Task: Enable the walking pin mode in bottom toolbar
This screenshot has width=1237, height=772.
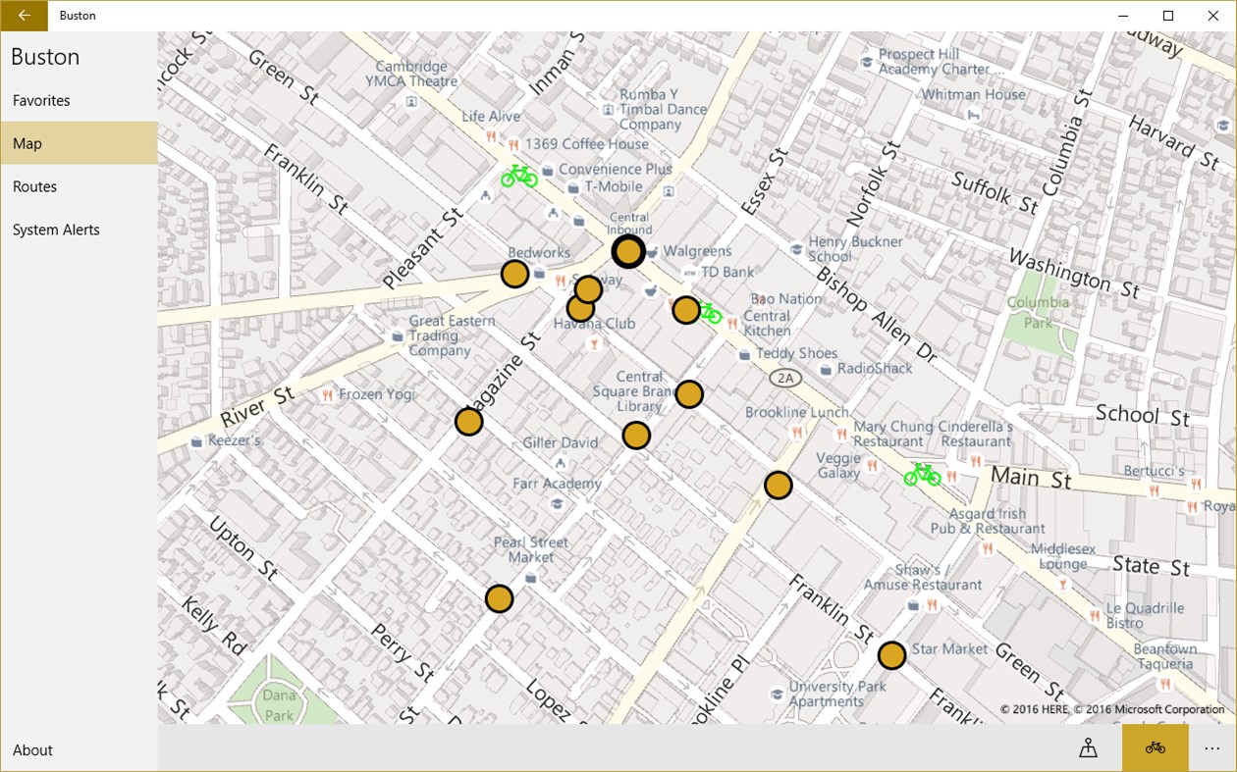Action: (x=1090, y=747)
